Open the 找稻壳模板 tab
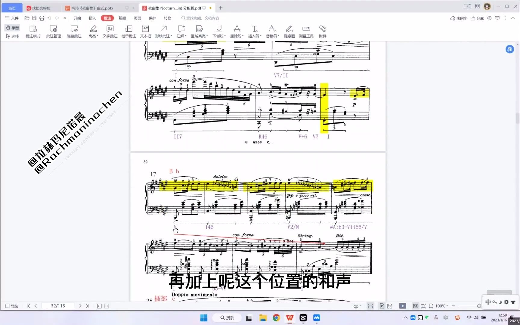 click(x=41, y=8)
